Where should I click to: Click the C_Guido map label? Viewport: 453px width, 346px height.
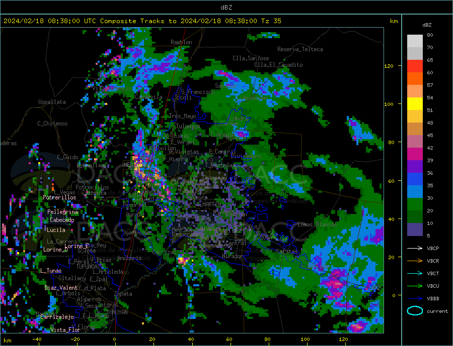(x=67, y=157)
